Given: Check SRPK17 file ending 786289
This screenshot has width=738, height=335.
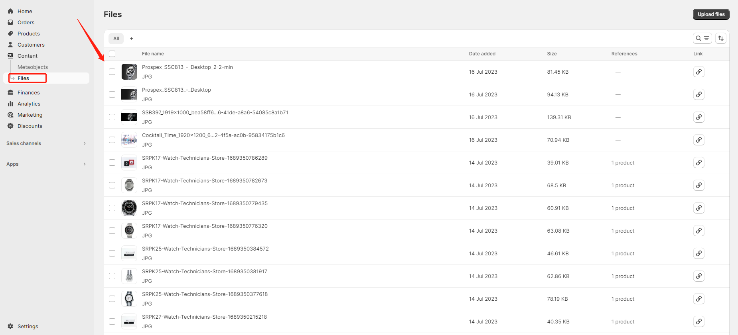Looking at the screenshot, I should 112,163.
